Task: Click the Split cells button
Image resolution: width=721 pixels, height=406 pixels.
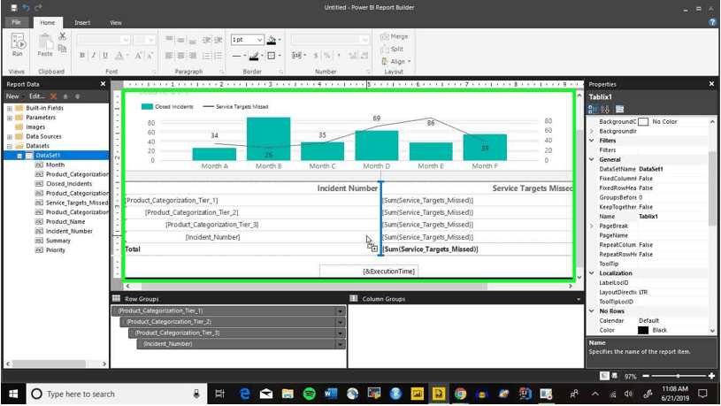Action: (392, 50)
